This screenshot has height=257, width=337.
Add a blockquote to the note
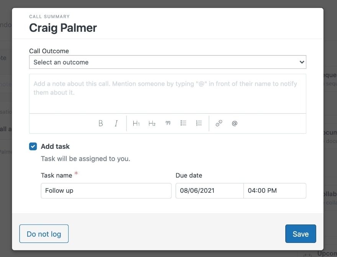click(168, 124)
